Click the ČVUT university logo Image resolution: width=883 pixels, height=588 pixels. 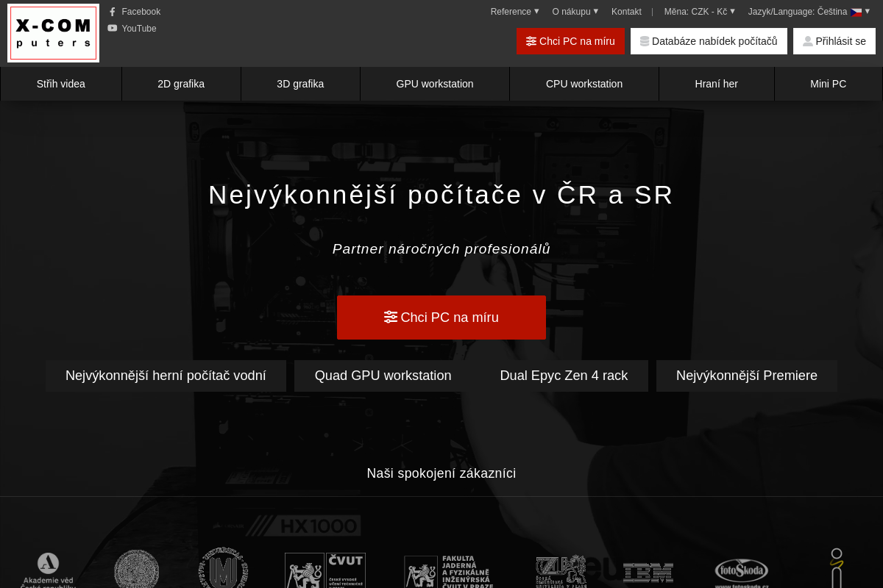point(325,570)
